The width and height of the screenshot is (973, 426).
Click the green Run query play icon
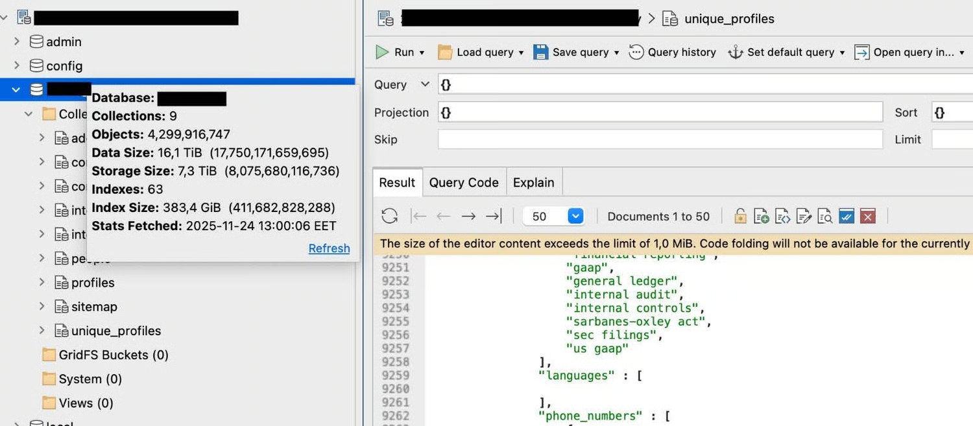(x=383, y=53)
